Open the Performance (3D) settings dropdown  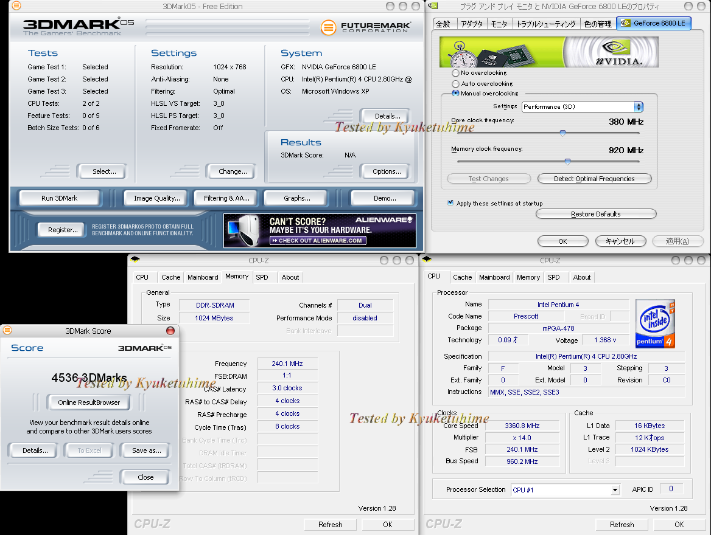[583, 107]
